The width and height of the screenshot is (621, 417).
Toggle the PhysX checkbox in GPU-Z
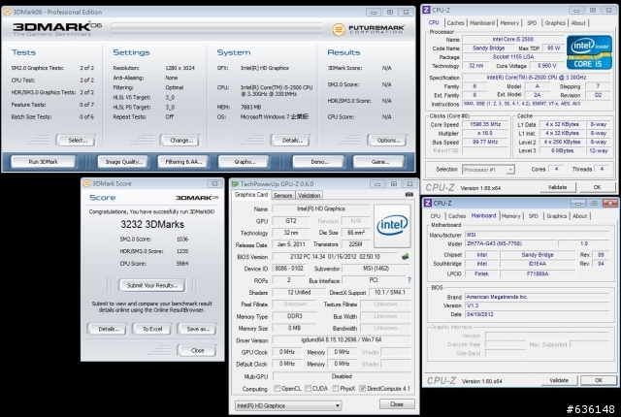(x=336, y=389)
